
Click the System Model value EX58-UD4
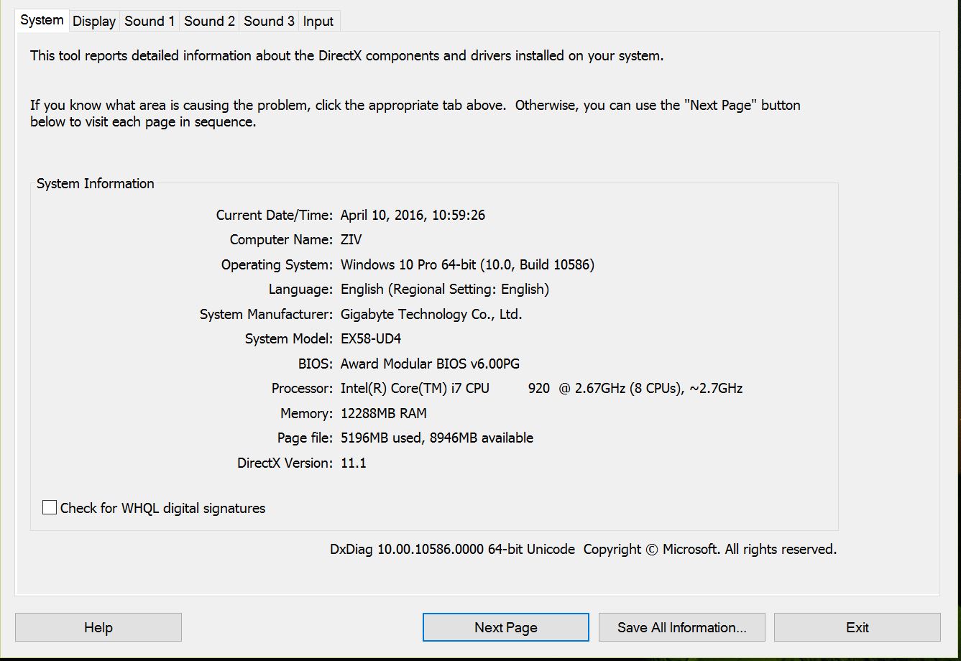pos(370,339)
